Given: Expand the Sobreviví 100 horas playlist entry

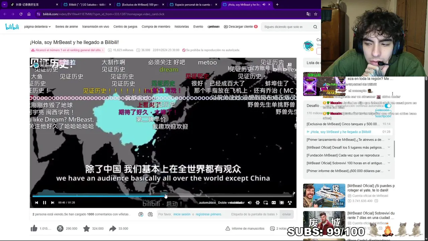Looking at the screenshot, I should (x=389, y=163).
